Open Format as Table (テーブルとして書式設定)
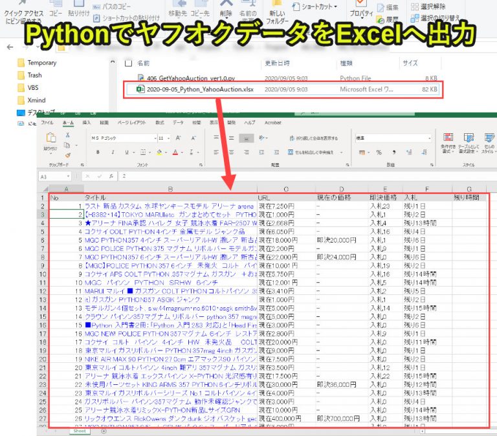The image size is (497, 436). click(469, 143)
